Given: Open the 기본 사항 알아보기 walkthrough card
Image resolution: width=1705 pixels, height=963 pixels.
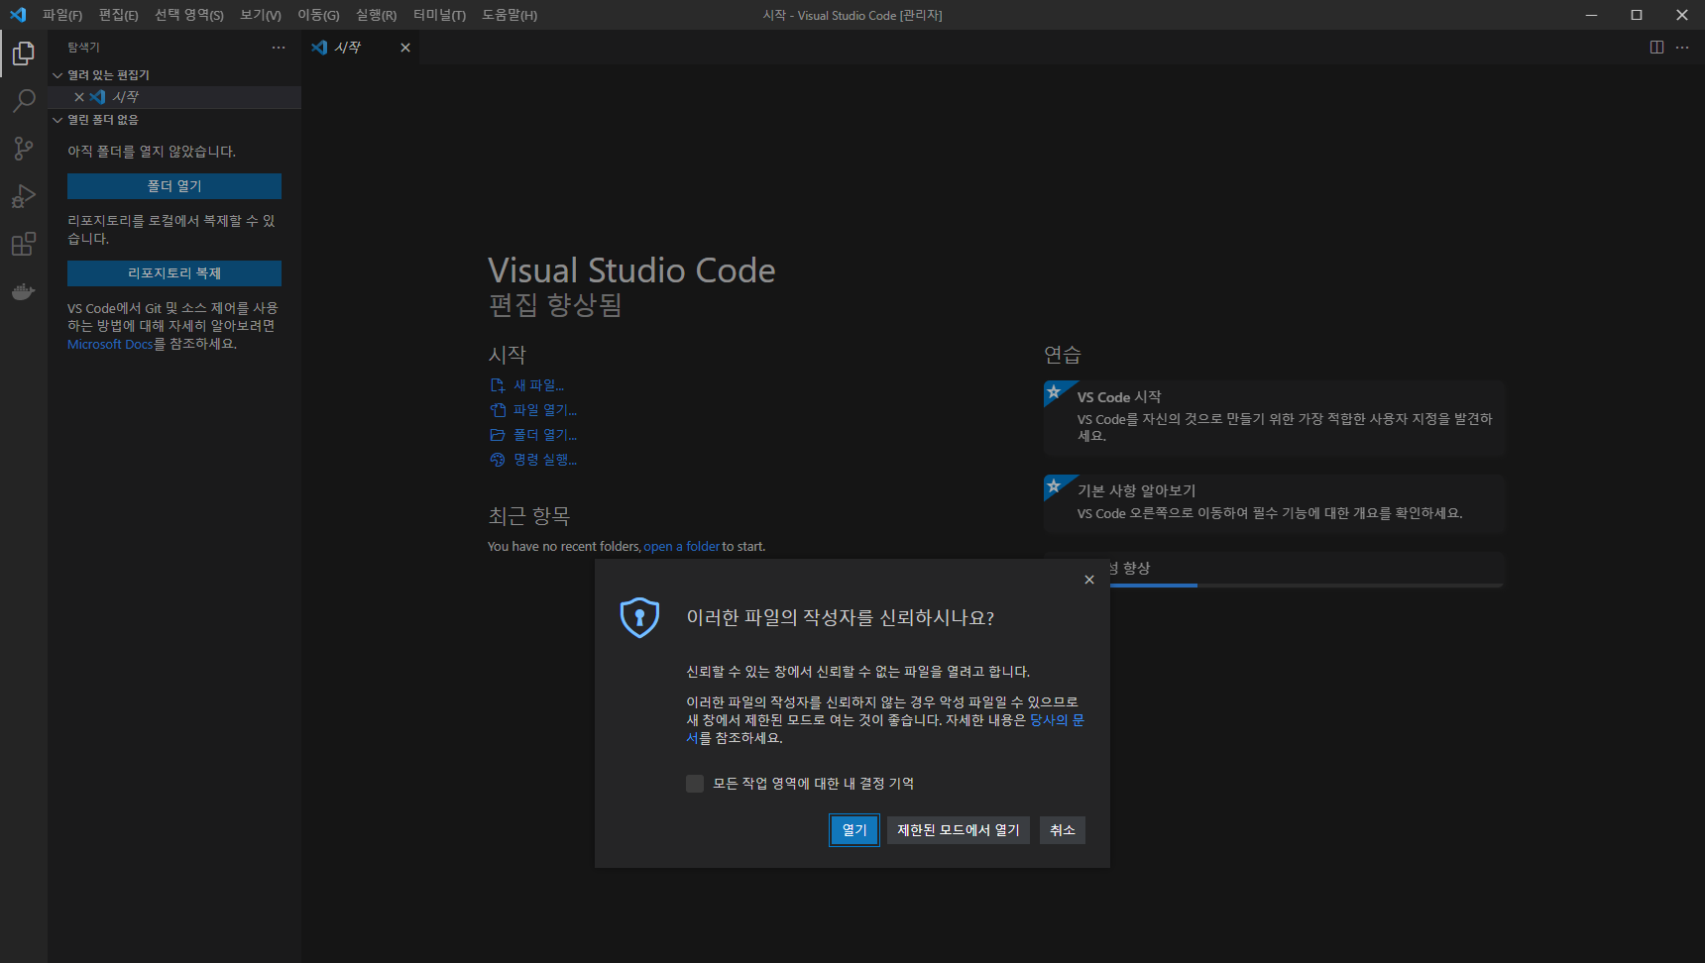Looking at the screenshot, I should click(1275, 503).
